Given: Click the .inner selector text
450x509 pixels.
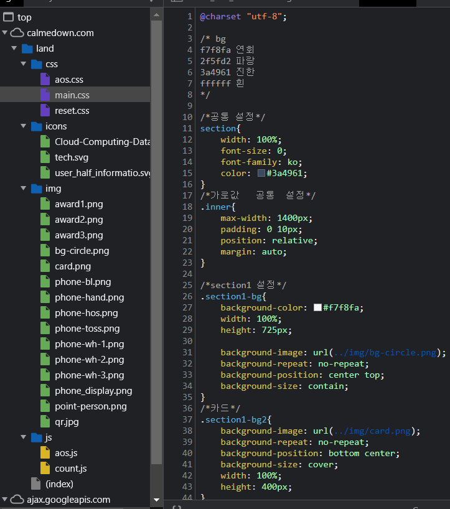Looking at the screenshot, I should pyautogui.click(x=215, y=207).
